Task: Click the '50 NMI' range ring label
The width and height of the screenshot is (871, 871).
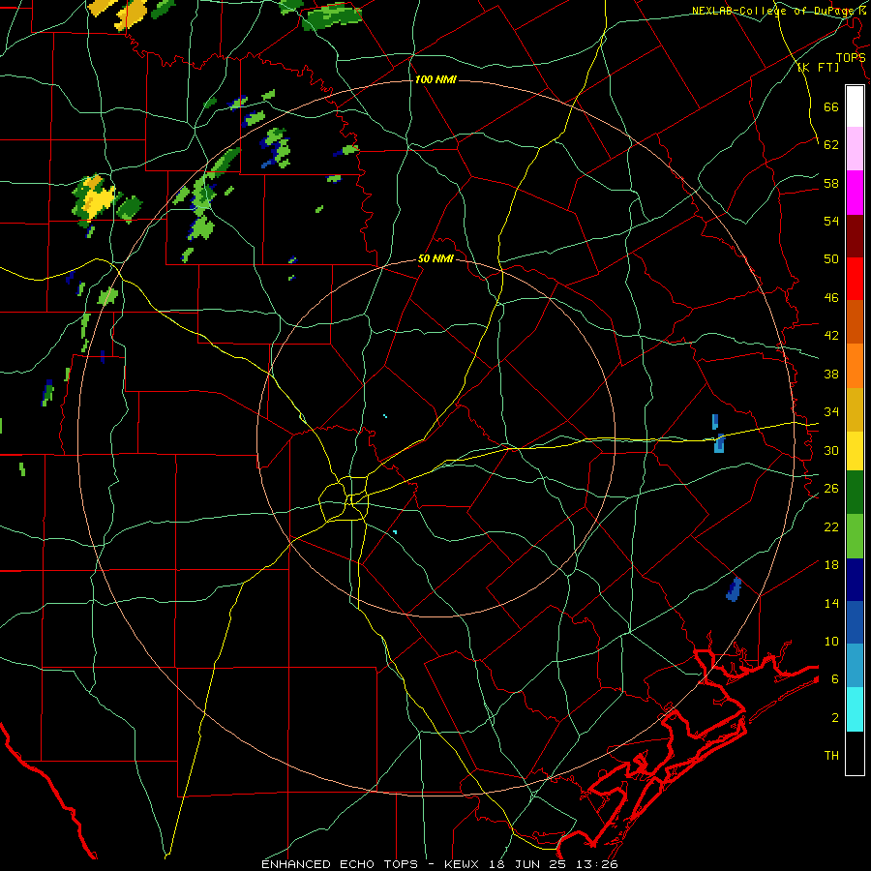Action: coord(435,258)
